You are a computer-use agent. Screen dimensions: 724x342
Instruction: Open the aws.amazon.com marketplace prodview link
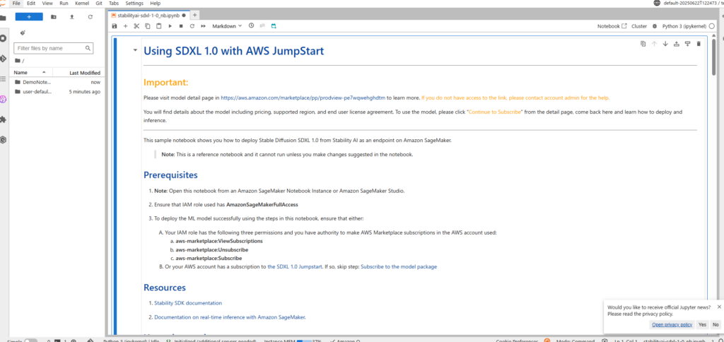(303, 98)
